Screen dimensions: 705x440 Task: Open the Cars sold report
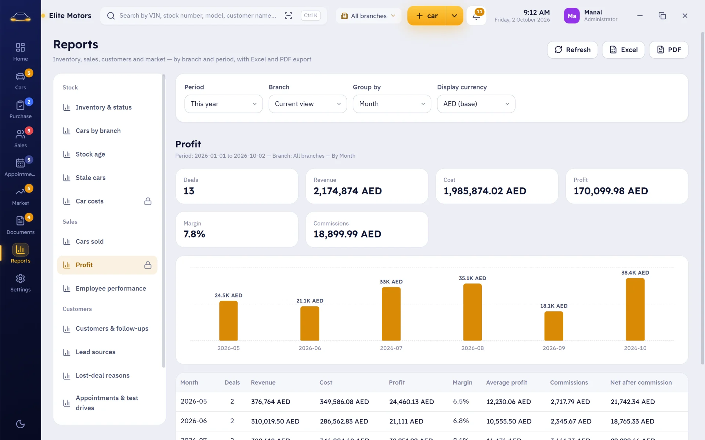[107, 241]
